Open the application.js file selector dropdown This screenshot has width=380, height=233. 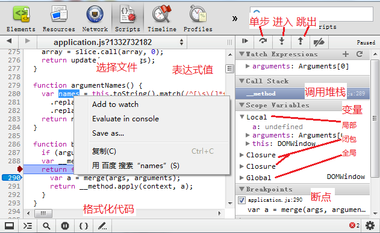click(112, 42)
